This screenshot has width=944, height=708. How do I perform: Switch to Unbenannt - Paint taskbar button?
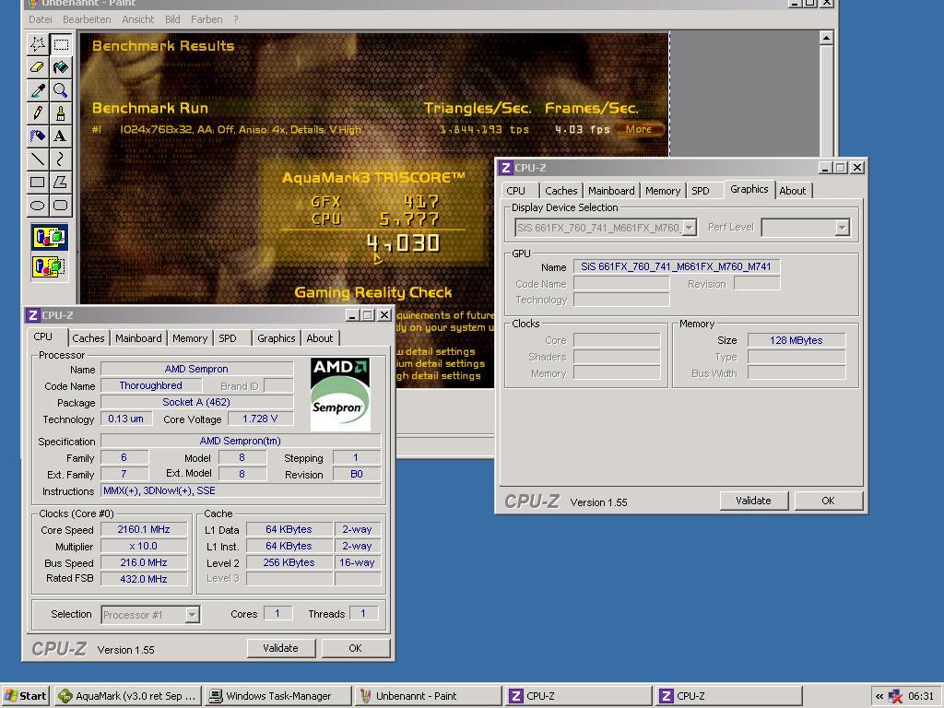pyautogui.click(x=428, y=696)
